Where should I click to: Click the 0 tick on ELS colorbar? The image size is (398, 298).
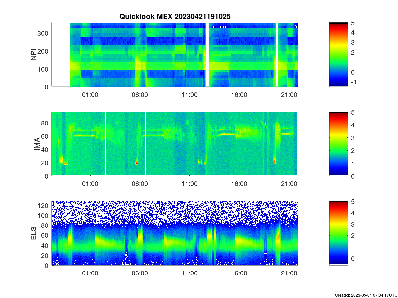353,258
